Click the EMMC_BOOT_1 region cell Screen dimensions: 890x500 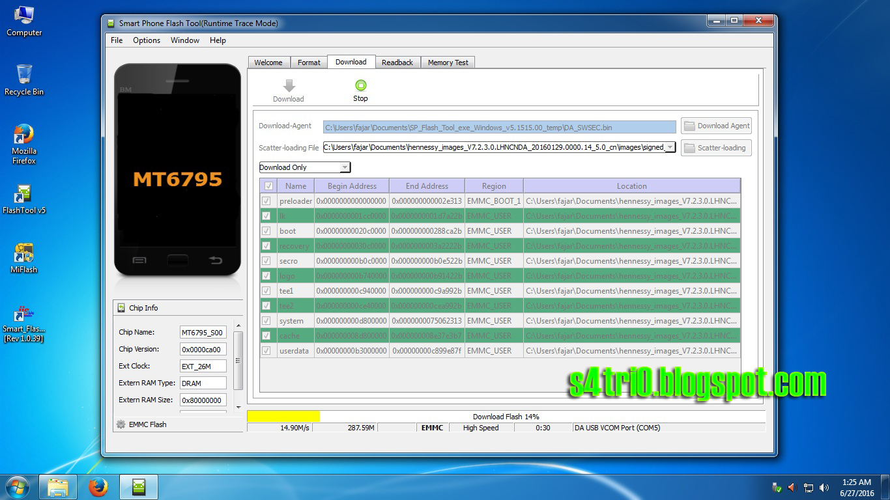tap(495, 201)
